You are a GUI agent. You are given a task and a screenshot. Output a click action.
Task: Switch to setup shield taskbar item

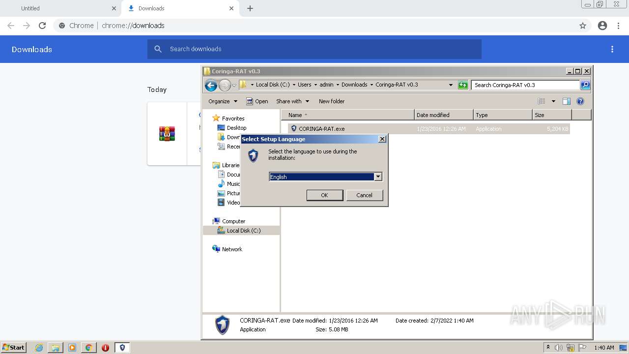tap(122, 348)
